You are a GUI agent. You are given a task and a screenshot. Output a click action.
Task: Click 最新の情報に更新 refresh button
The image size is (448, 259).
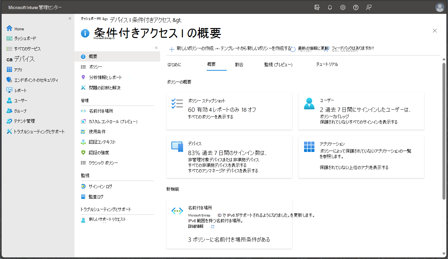310,49
